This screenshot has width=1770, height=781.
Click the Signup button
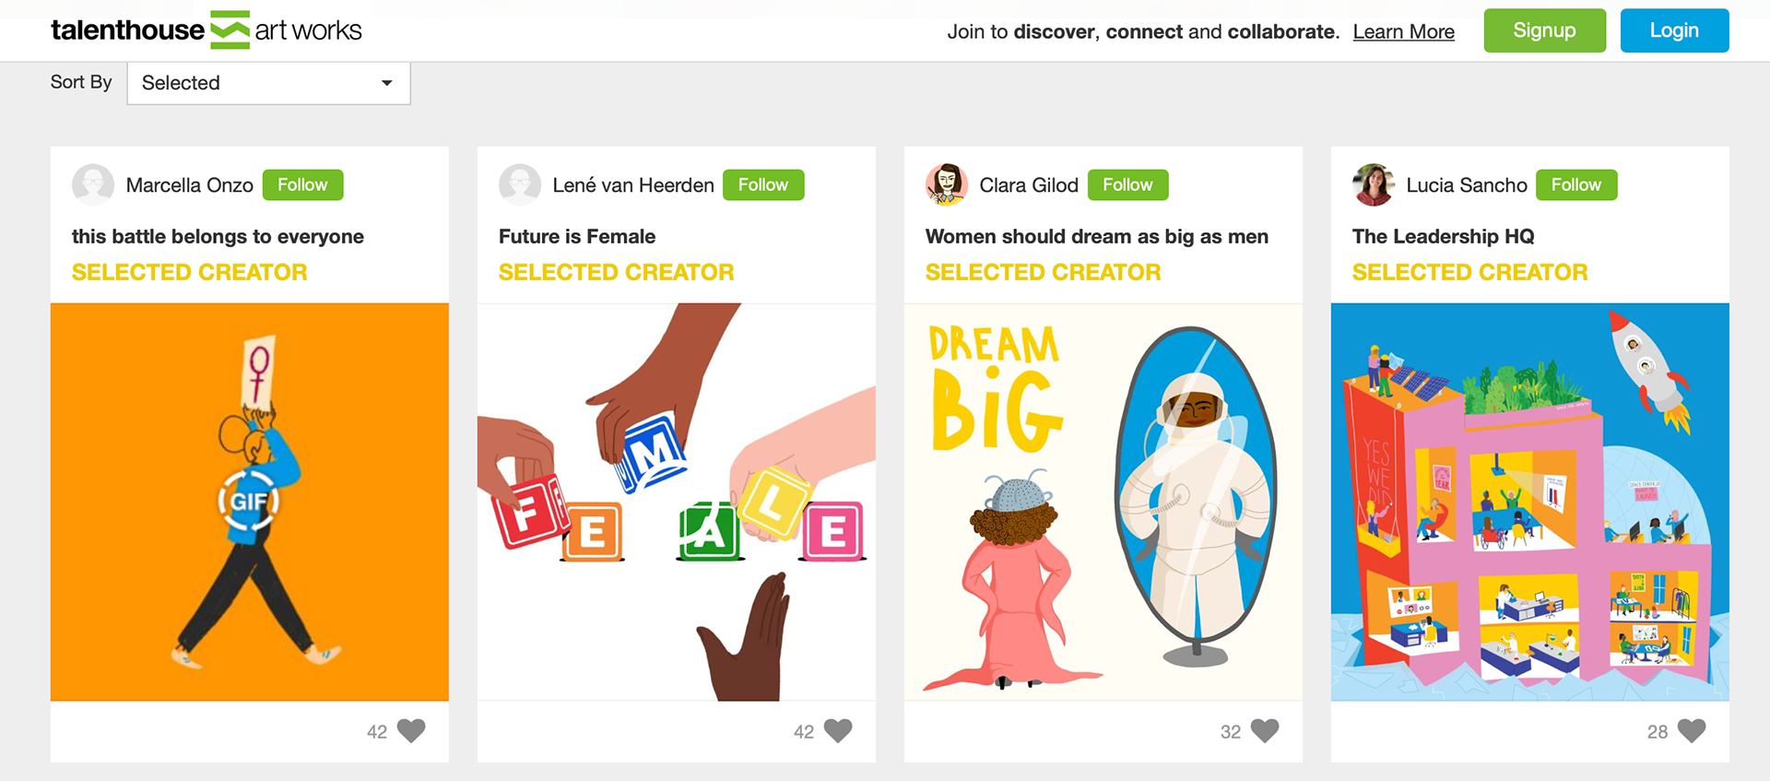(x=1545, y=30)
